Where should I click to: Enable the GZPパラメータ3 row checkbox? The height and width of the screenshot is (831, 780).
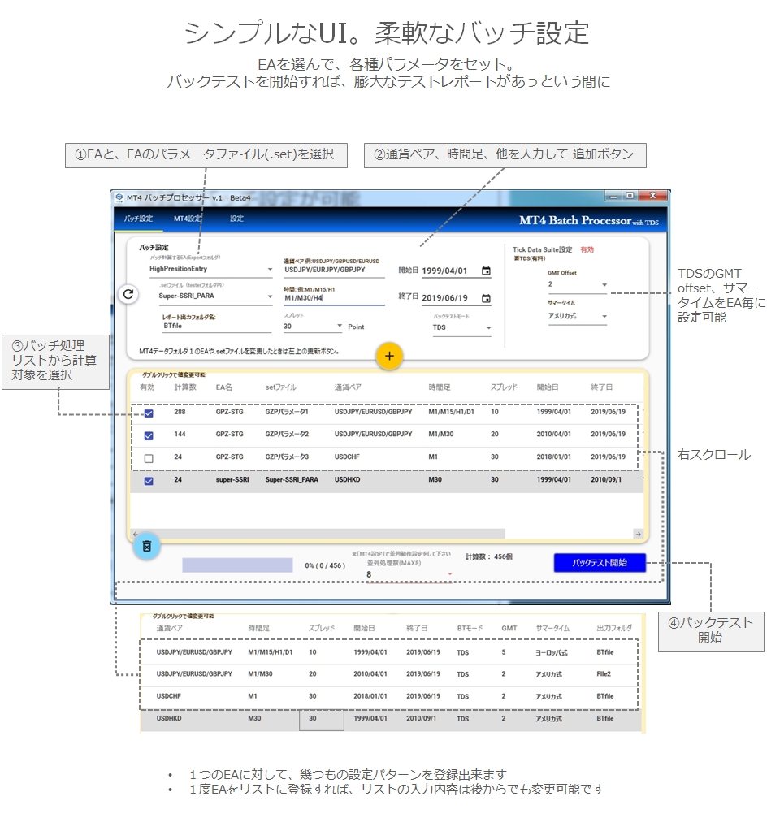(149, 458)
